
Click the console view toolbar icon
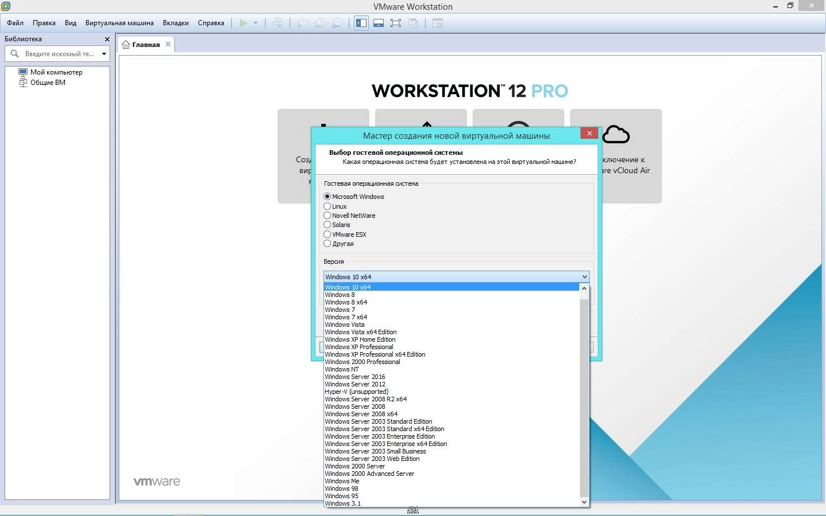click(438, 23)
